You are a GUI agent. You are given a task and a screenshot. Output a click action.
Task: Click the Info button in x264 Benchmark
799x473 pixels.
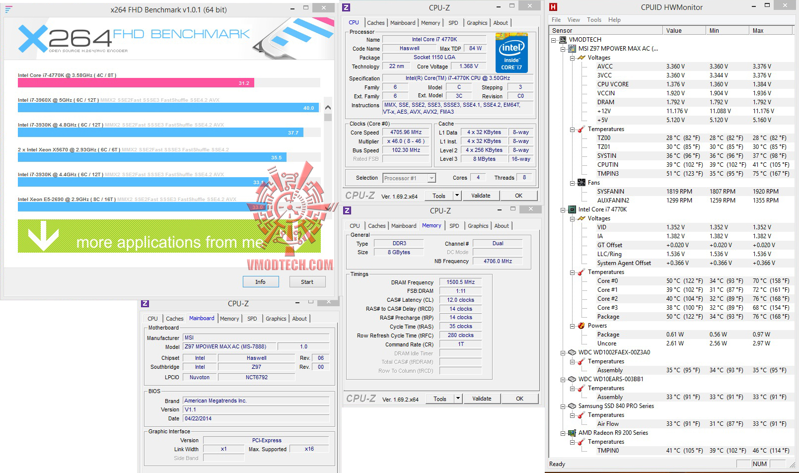tap(261, 282)
